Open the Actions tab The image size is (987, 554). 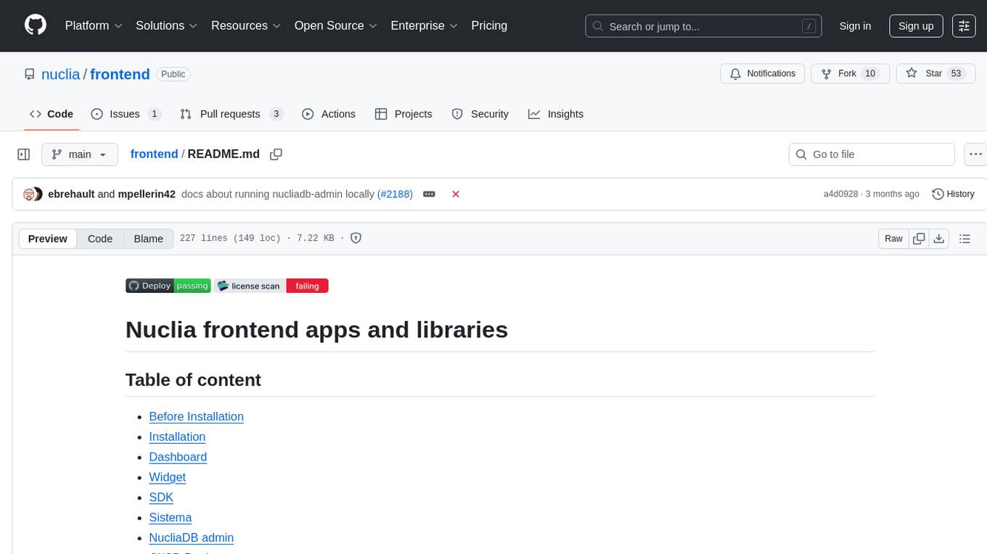pos(329,114)
